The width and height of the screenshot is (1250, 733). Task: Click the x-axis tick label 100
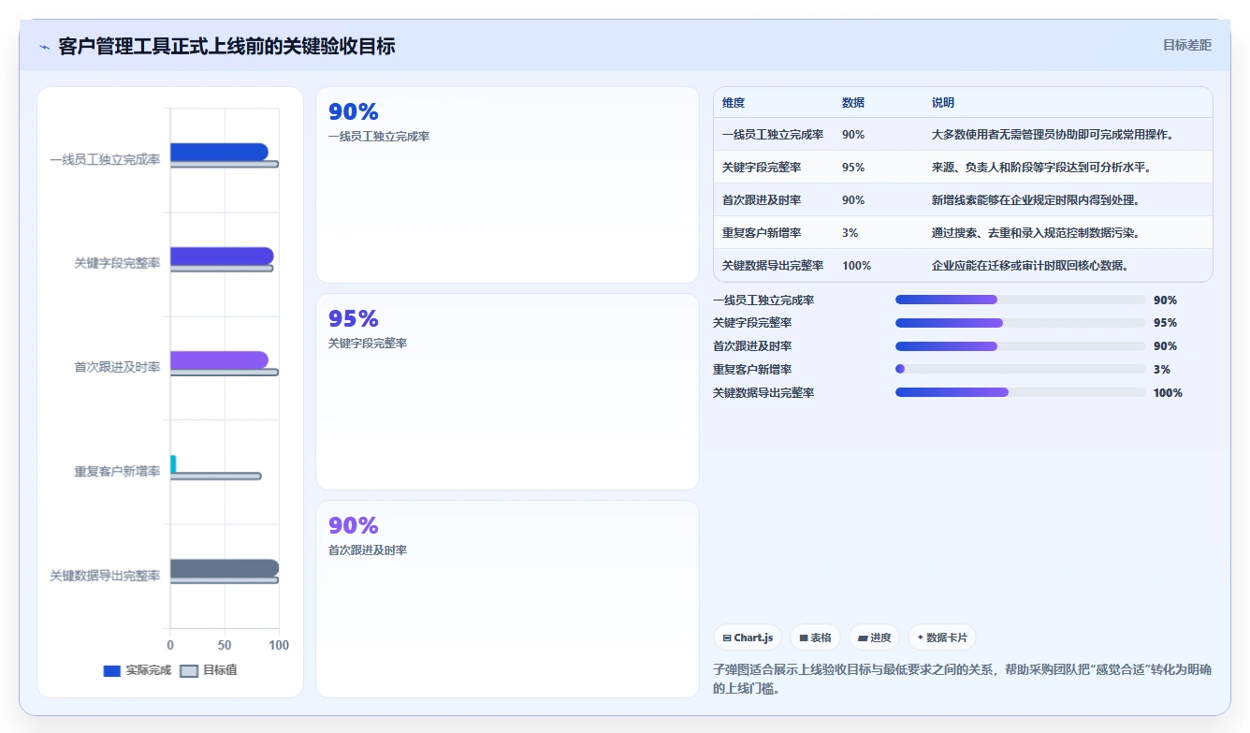pos(278,645)
